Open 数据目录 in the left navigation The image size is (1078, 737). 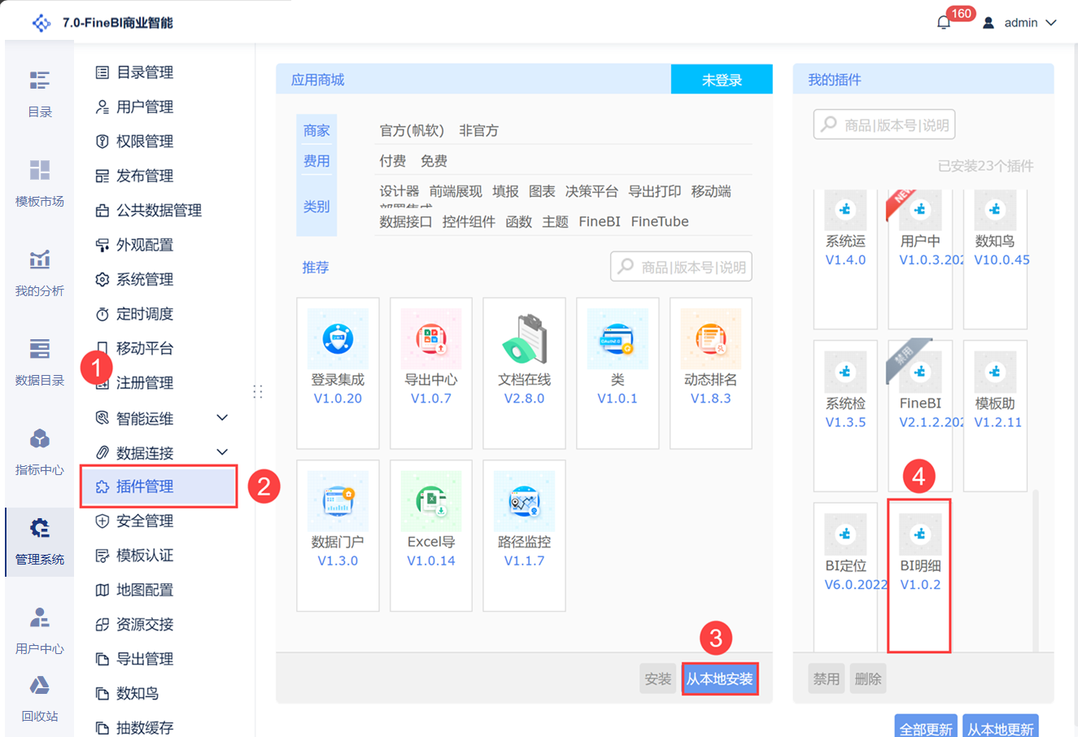pos(39,363)
